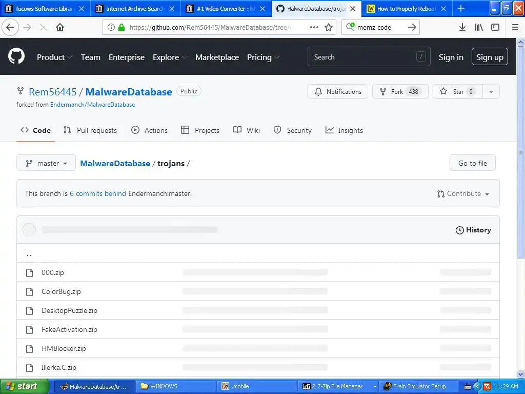Go back using the browser back arrow
Viewport: 525px width, 394px height.
pyautogui.click(x=10, y=27)
